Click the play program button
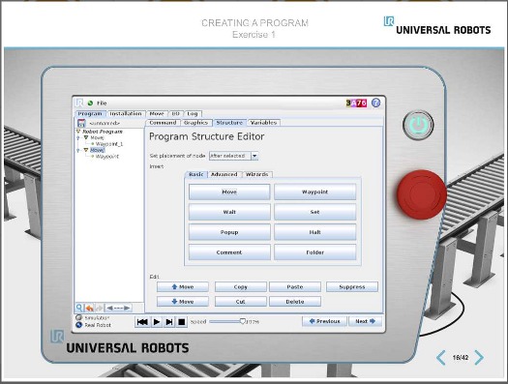This screenshot has width=508, height=384. point(156,322)
